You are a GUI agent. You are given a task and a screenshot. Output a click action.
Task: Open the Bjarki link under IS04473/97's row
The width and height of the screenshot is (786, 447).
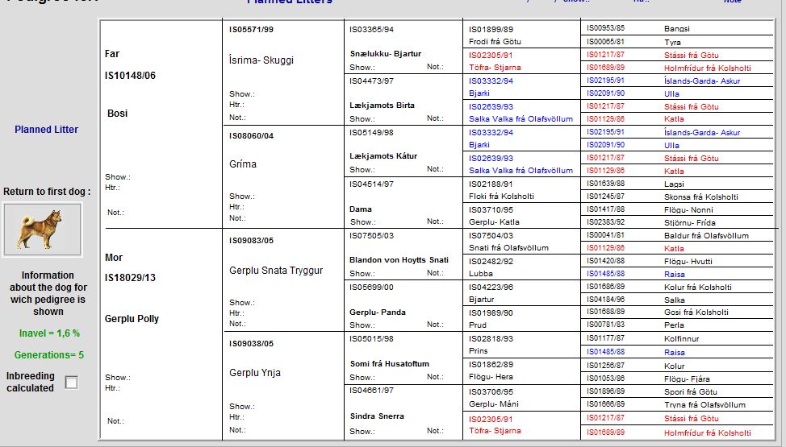(x=479, y=93)
